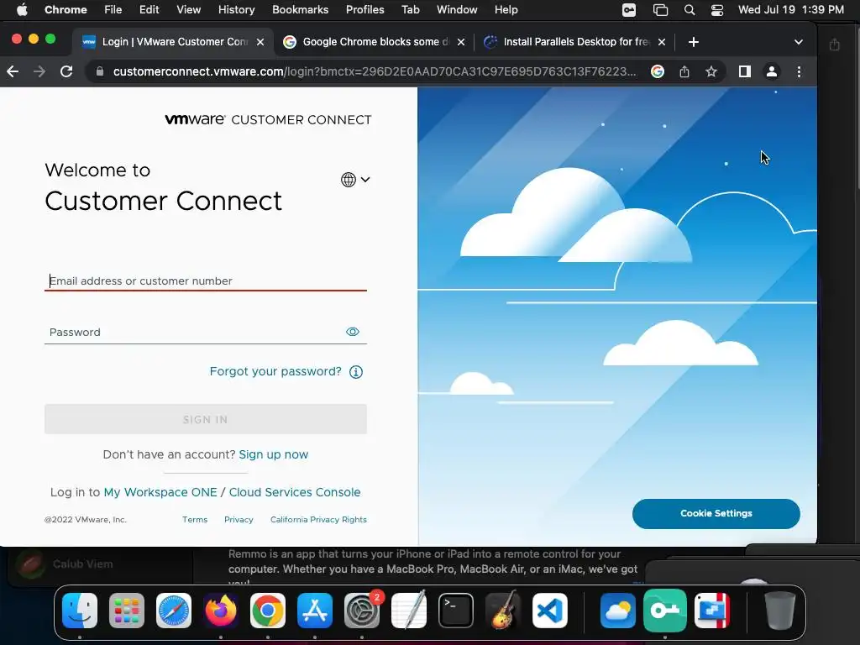This screenshot has width=860, height=645.
Task: Open the language selector globe dropdown
Action: (x=355, y=180)
